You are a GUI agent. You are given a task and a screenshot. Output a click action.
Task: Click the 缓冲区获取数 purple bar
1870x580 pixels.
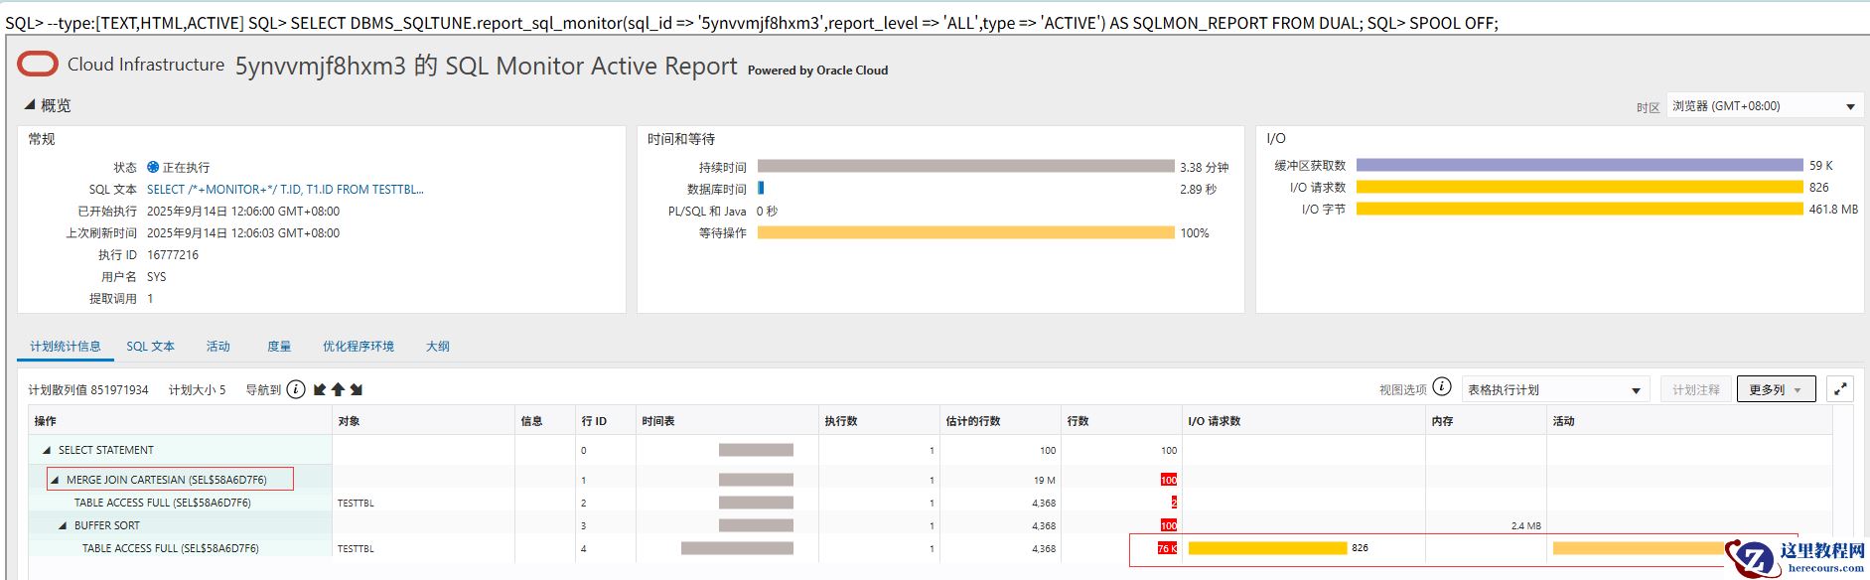coord(1579,165)
